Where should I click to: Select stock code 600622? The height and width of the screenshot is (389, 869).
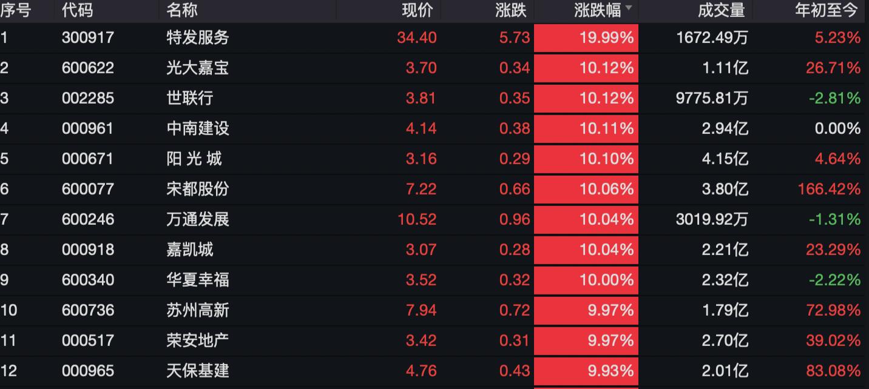click(88, 68)
